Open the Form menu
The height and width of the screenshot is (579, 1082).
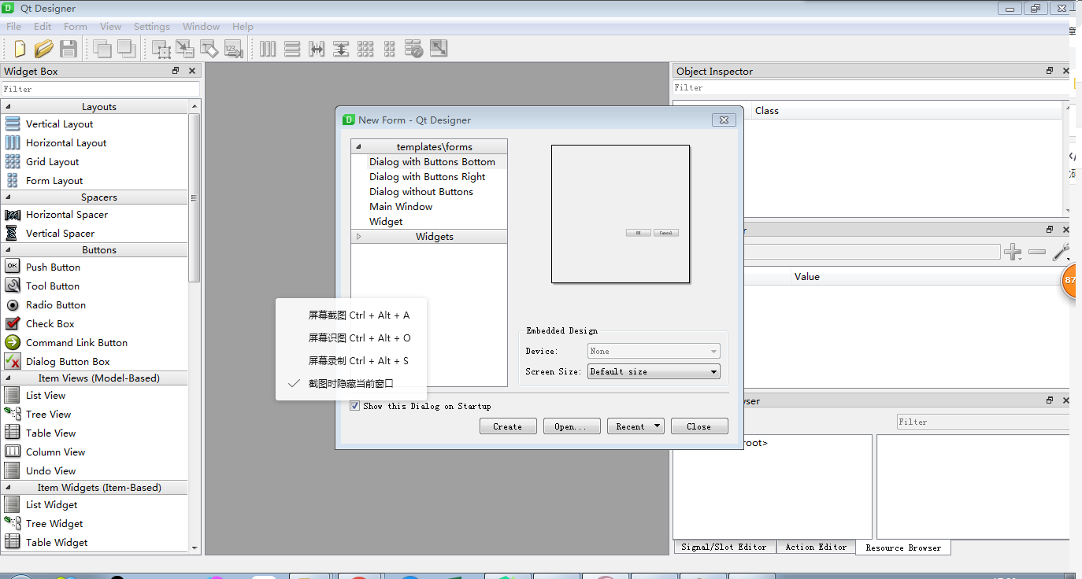[75, 26]
